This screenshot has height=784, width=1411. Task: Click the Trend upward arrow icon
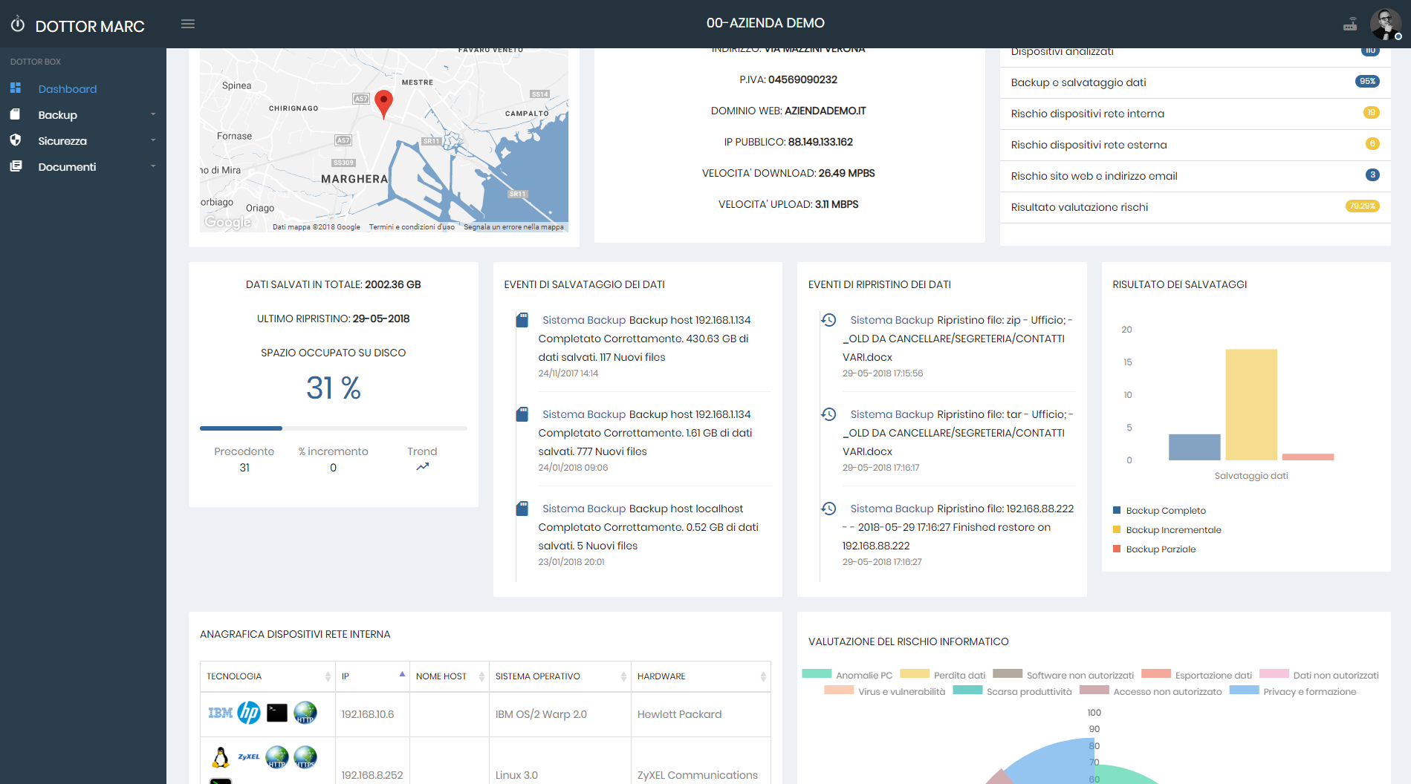coord(423,467)
